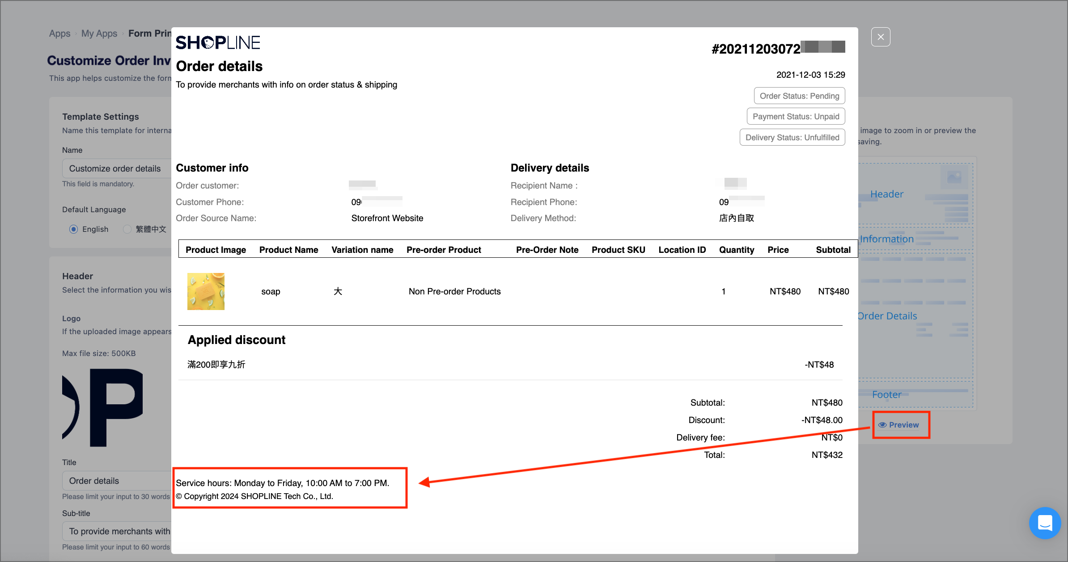1068x562 pixels.
Task: Click the Payment Status: Unpaid badge
Action: (796, 117)
